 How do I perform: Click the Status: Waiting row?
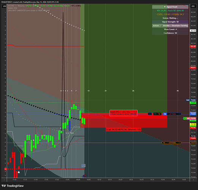click(x=170, y=18)
